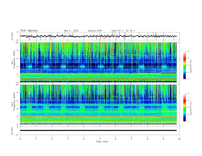Image resolution: width=202 pixels, height=156 pixels.
Task: Click the lower log(PSD) colorbar label
Action: (x=191, y=109)
